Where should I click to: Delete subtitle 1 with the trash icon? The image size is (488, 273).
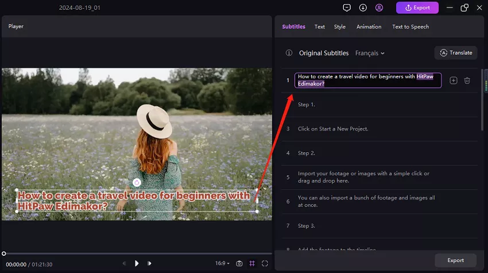point(467,81)
